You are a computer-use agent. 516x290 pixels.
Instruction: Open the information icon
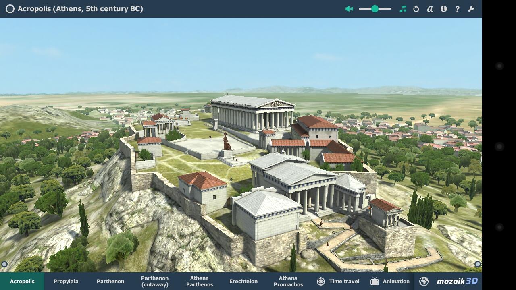(444, 9)
